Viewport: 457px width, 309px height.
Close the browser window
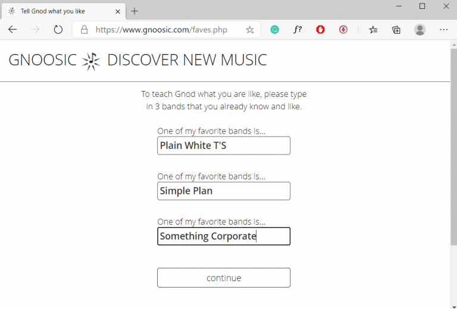pyautogui.click(x=446, y=6)
